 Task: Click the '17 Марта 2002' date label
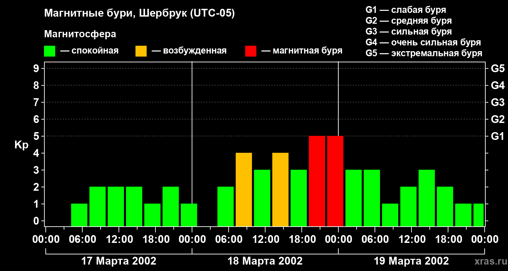(x=119, y=261)
